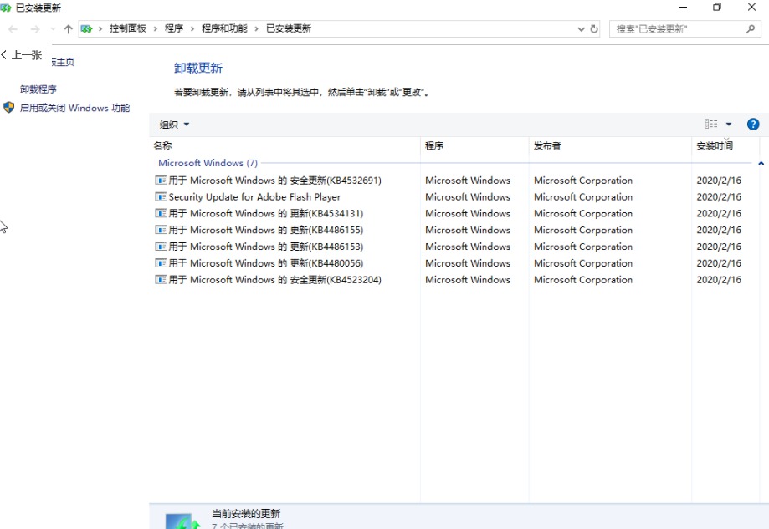Sort by 安装时间 column header

click(715, 145)
